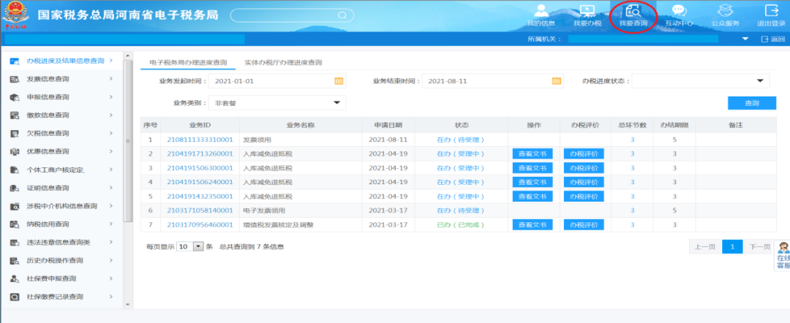
Task: Open calendar icon for 业务结束时间
Action: 556,80
